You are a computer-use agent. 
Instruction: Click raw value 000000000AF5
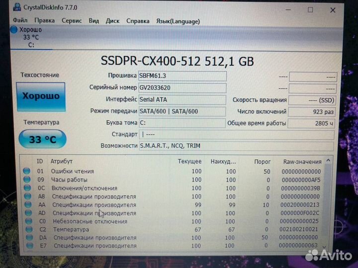point(301,180)
